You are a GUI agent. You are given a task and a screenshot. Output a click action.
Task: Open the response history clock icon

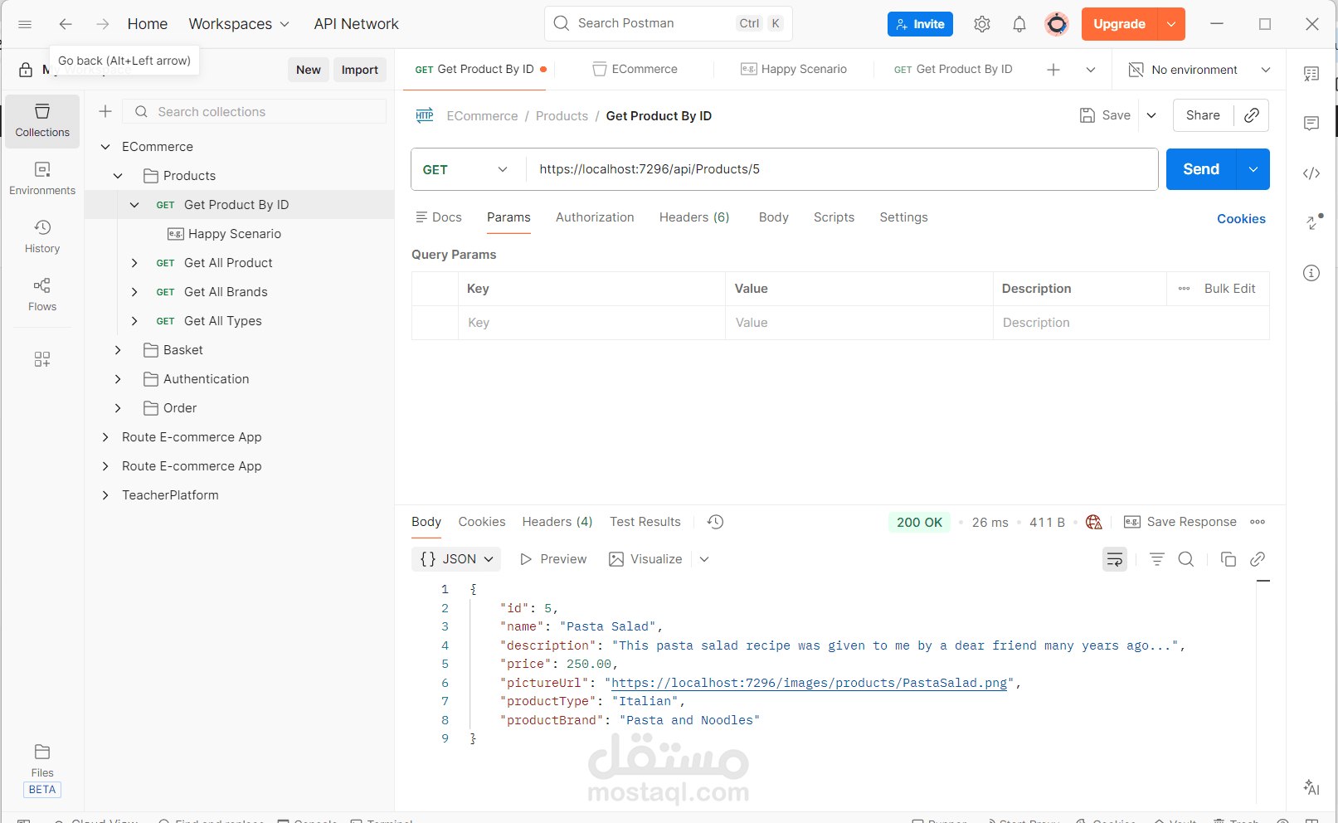716,522
